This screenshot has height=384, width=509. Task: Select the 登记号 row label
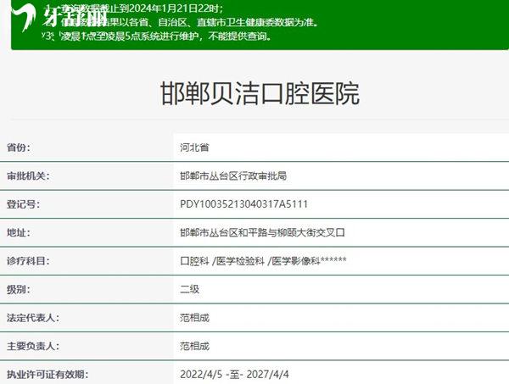click(x=24, y=204)
